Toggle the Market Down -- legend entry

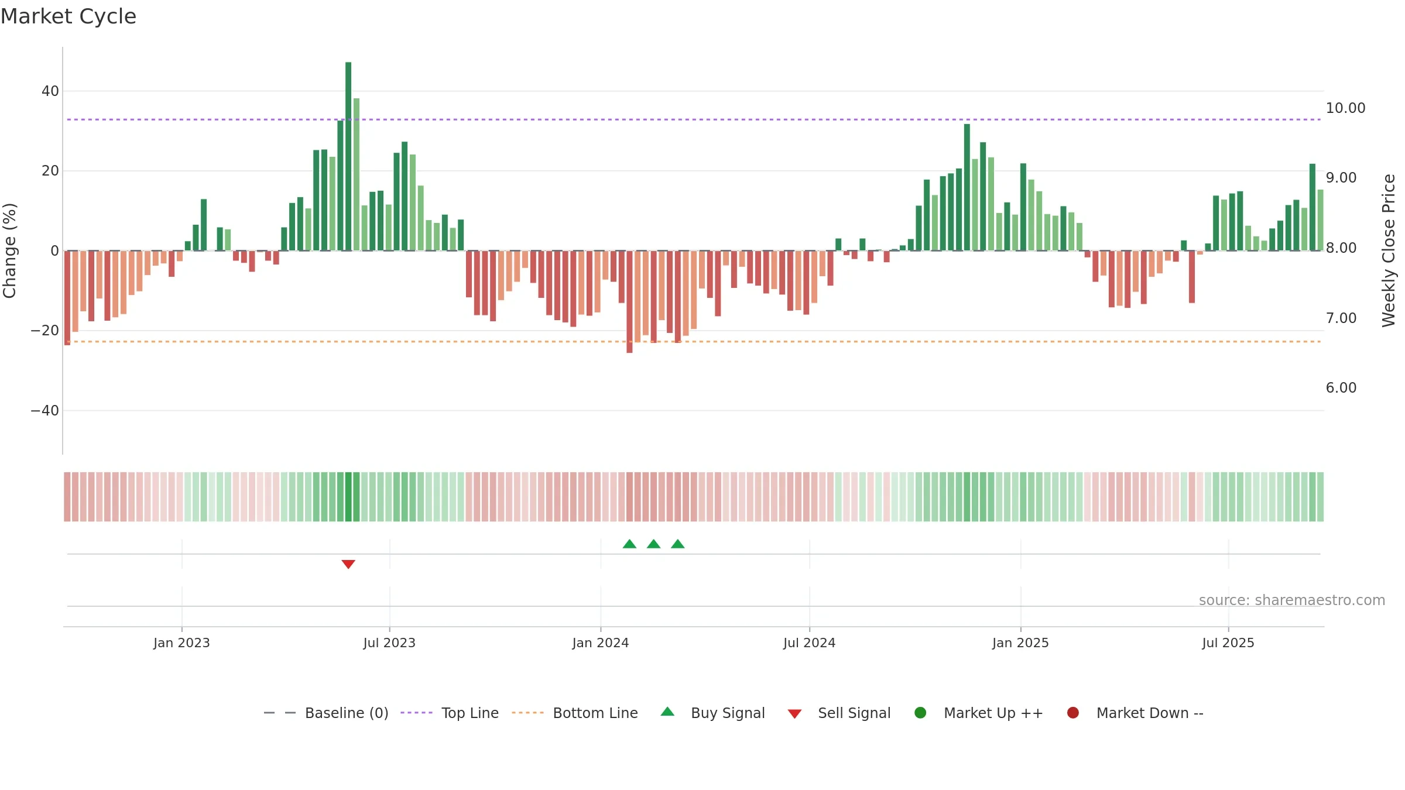tap(1135, 713)
